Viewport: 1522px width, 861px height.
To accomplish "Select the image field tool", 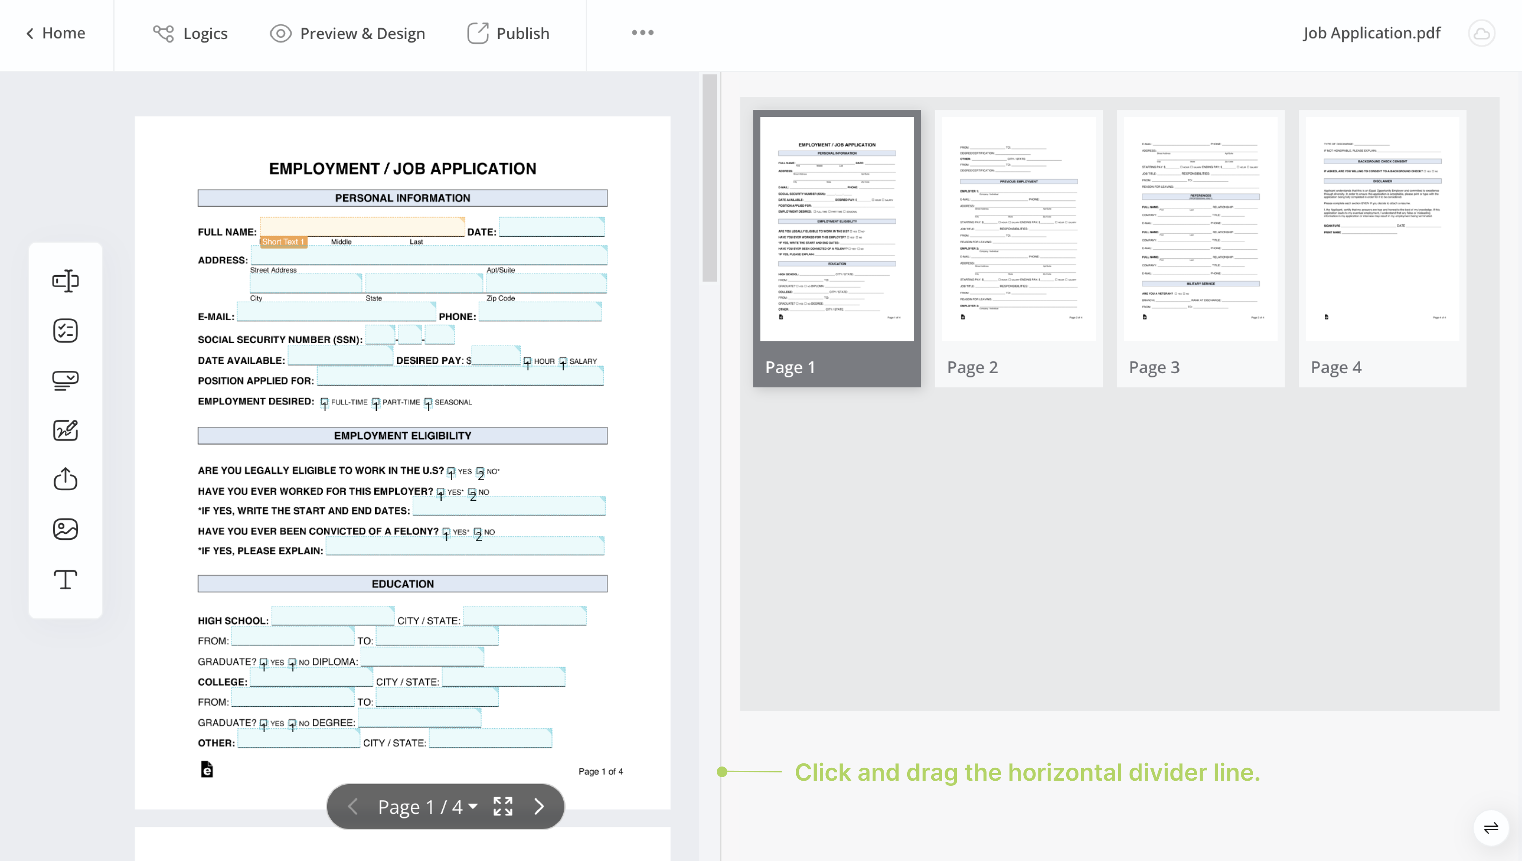I will (x=65, y=529).
